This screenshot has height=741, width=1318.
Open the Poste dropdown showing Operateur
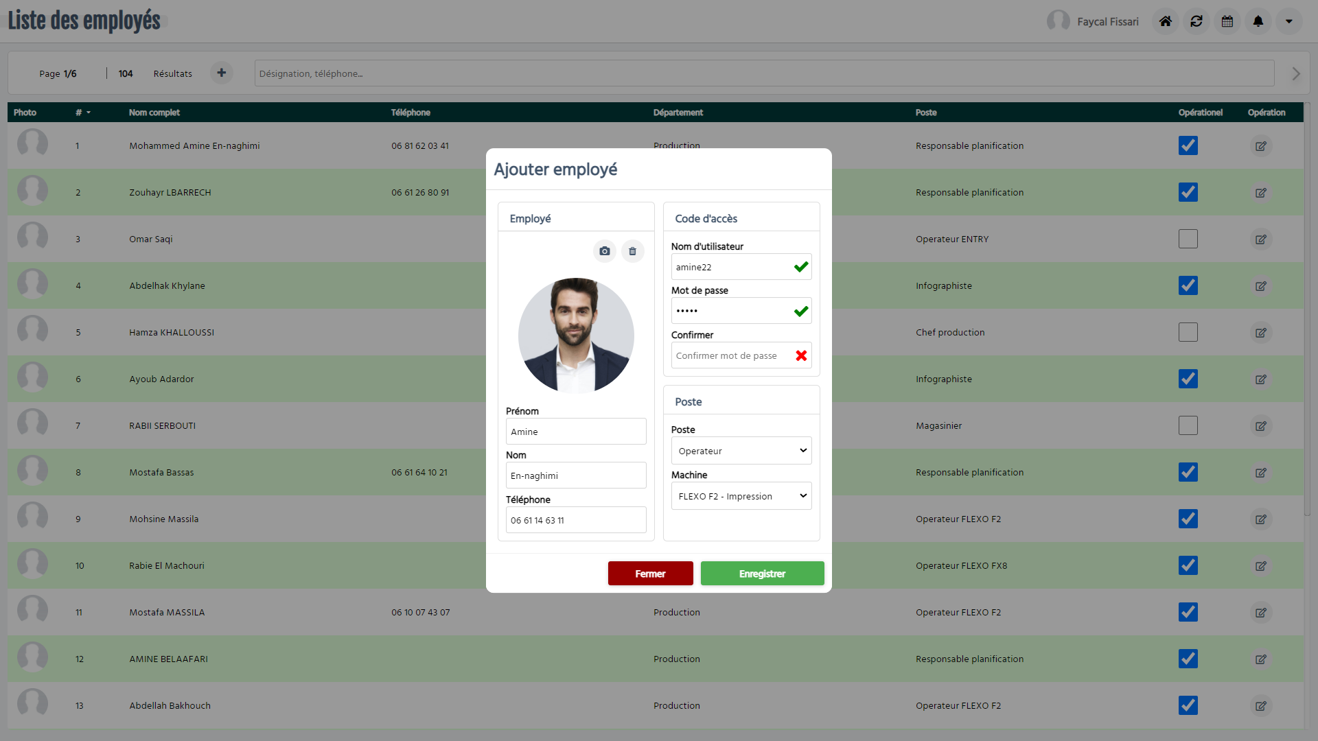pyautogui.click(x=741, y=451)
